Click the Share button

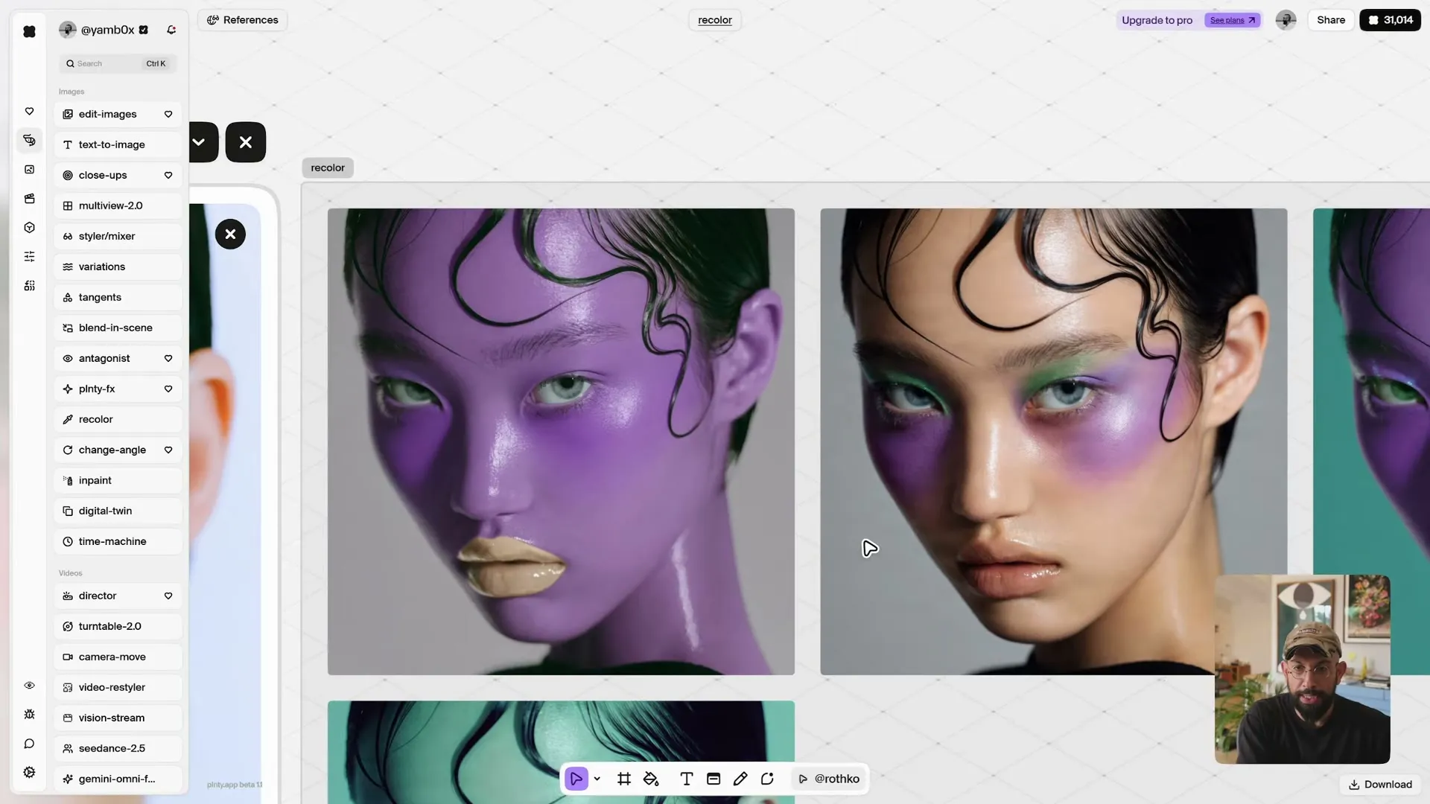(1330, 20)
